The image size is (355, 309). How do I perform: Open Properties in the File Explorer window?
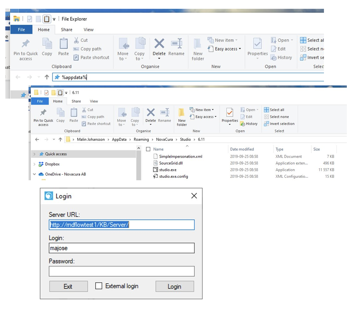point(257,49)
